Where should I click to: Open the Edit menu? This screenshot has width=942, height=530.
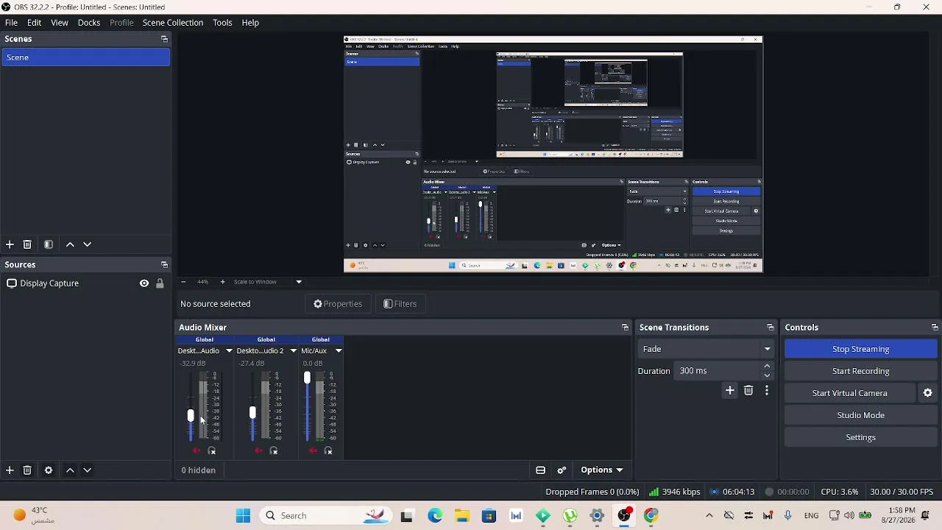pos(34,23)
